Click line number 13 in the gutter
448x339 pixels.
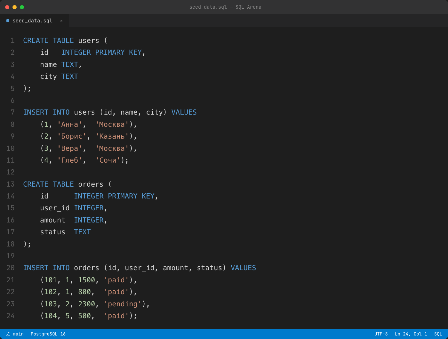(11, 184)
